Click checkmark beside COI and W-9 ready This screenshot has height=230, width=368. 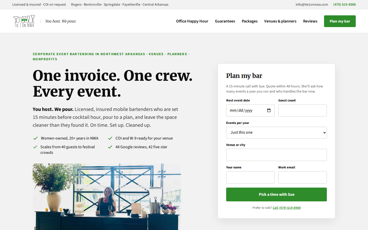[x=110, y=138]
